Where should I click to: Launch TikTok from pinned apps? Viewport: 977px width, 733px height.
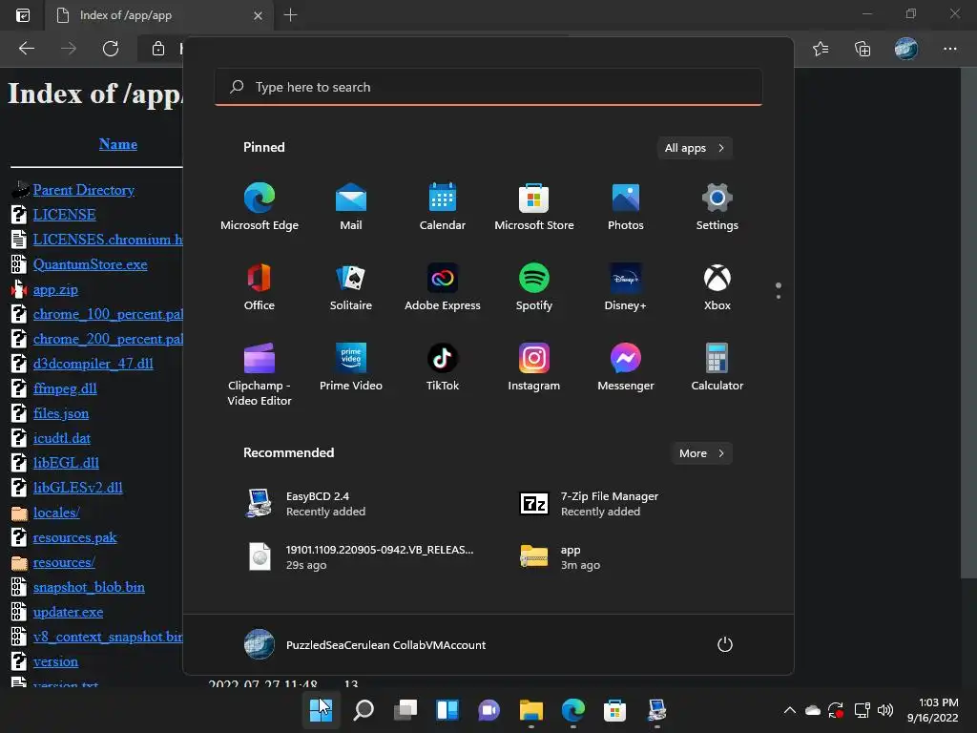[x=443, y=367]
